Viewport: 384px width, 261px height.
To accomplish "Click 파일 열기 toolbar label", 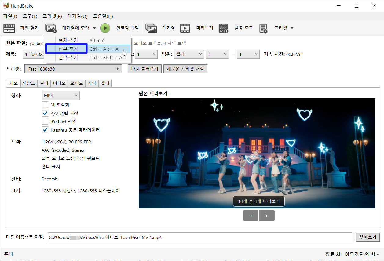I will 29,28.
